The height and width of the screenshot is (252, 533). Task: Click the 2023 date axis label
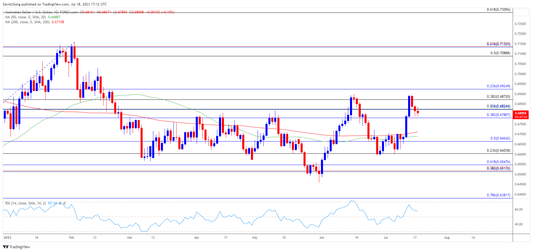click(x=7, y=238)
